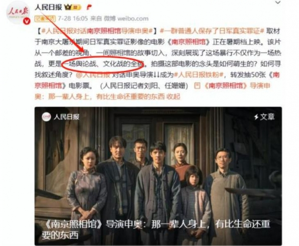Collapse the post with 收起

[173, 97]
